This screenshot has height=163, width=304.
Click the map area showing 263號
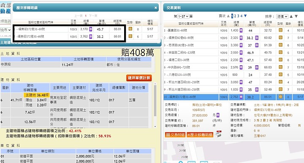181,145
